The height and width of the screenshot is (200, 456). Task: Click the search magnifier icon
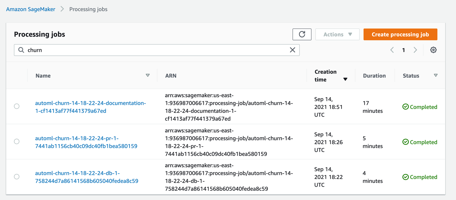point(21,50)
